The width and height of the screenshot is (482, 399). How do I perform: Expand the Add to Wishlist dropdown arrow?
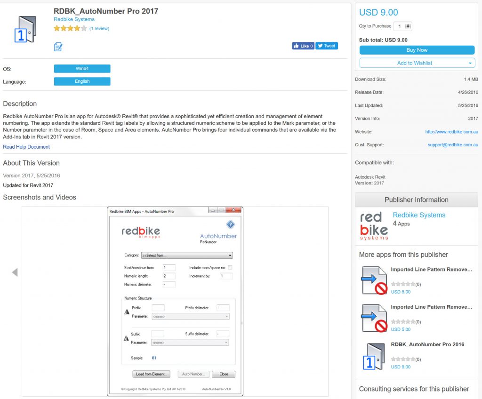coord(470,63)
